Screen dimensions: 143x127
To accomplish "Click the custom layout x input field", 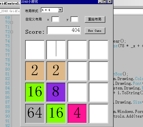I will [x=55, y=19].
